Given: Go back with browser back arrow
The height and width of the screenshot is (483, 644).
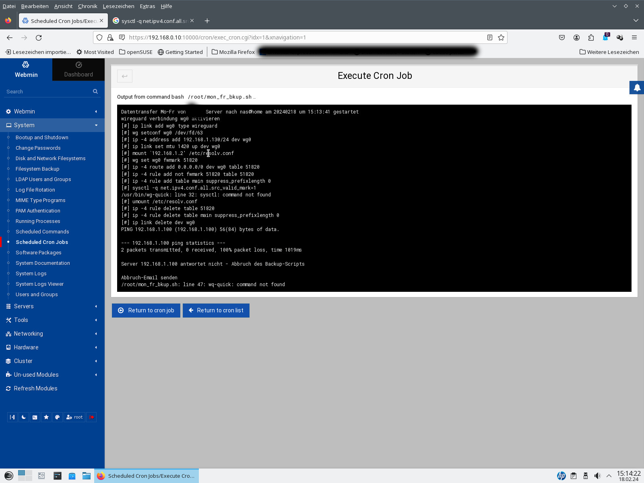Looking at the screenshot, I should 10,37.
